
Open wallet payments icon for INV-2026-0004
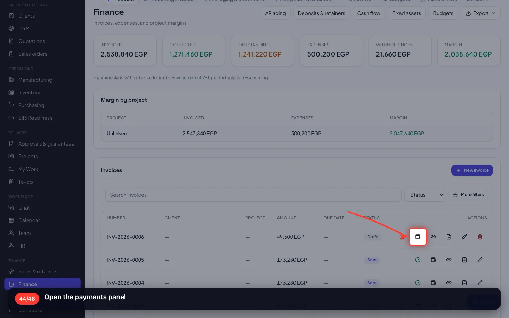click(x=433, y=283)
